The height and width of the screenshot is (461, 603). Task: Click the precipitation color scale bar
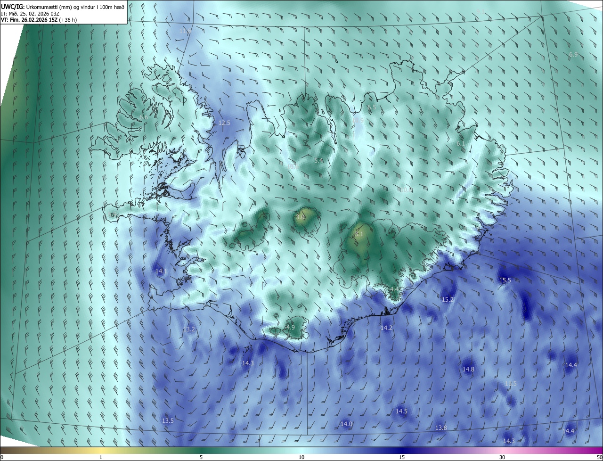point(301,450)
